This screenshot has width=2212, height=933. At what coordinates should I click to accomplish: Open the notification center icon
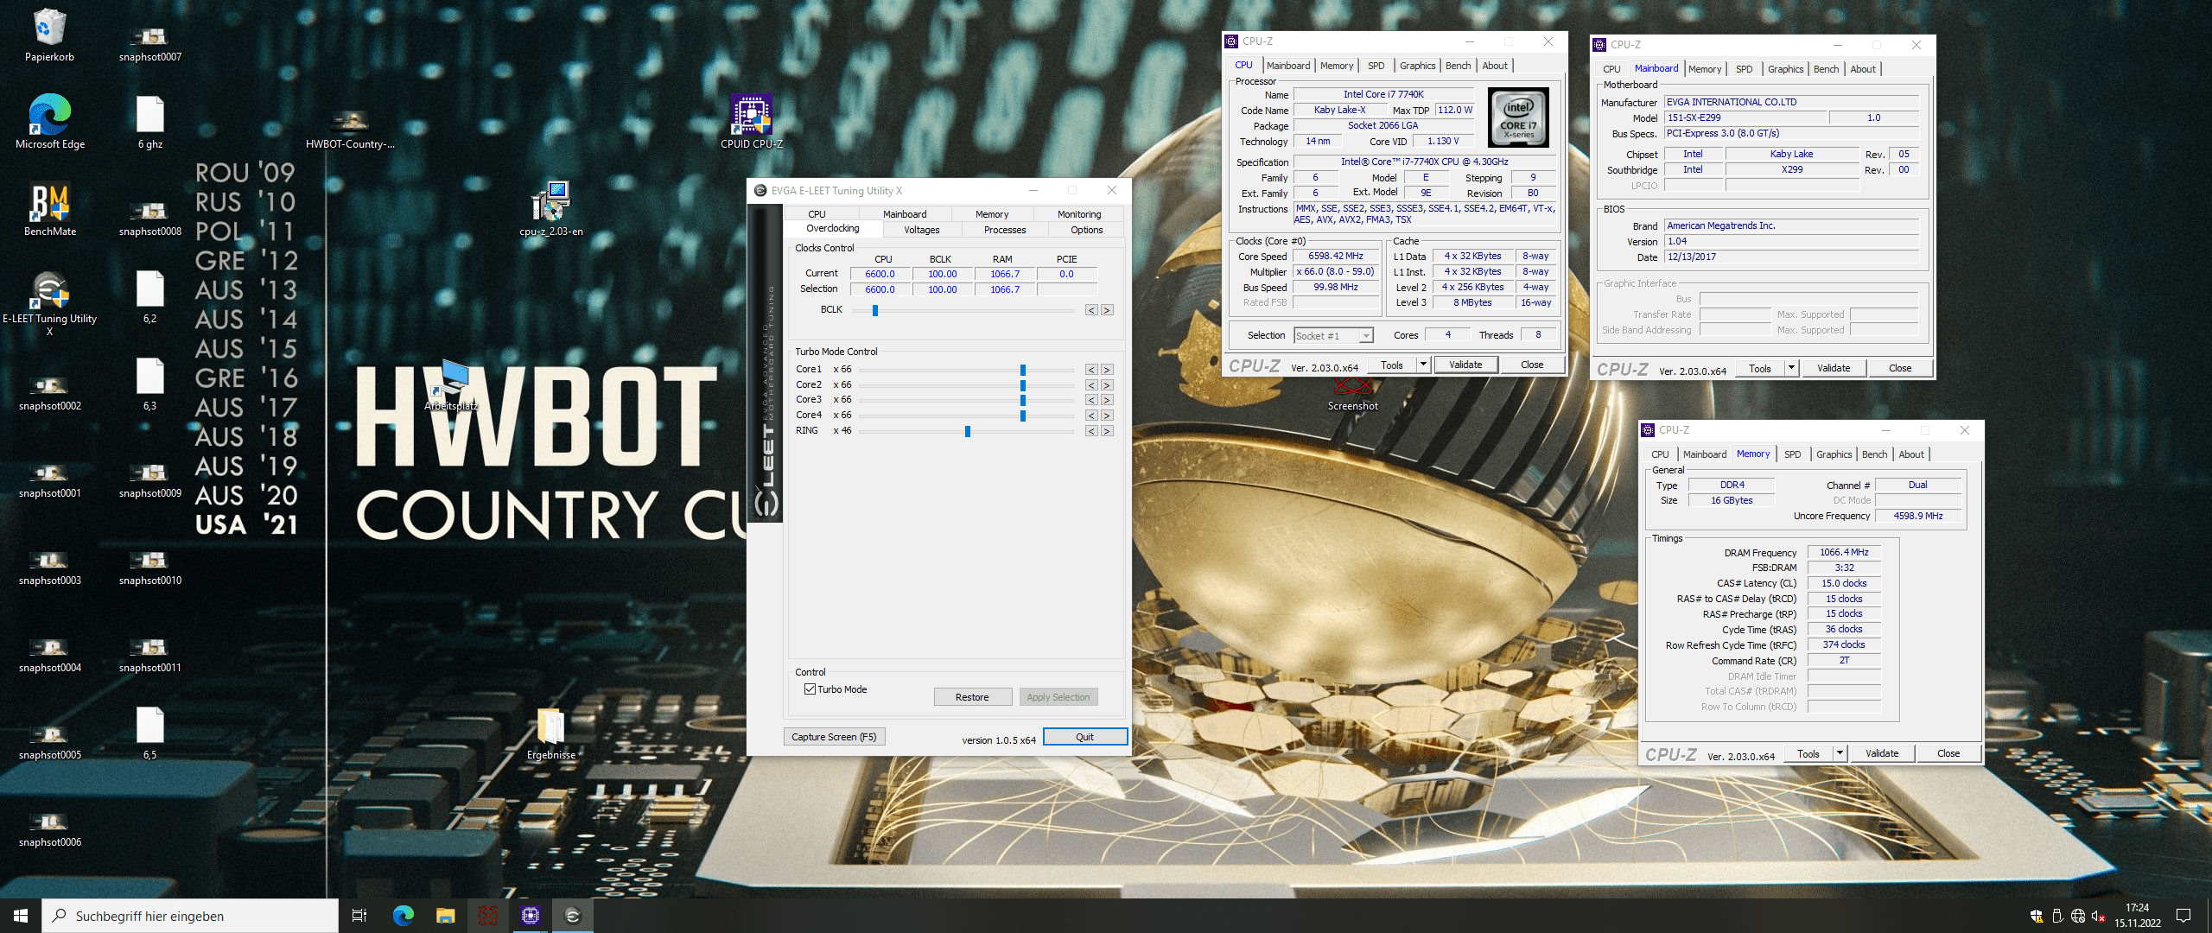[2183, 916]
